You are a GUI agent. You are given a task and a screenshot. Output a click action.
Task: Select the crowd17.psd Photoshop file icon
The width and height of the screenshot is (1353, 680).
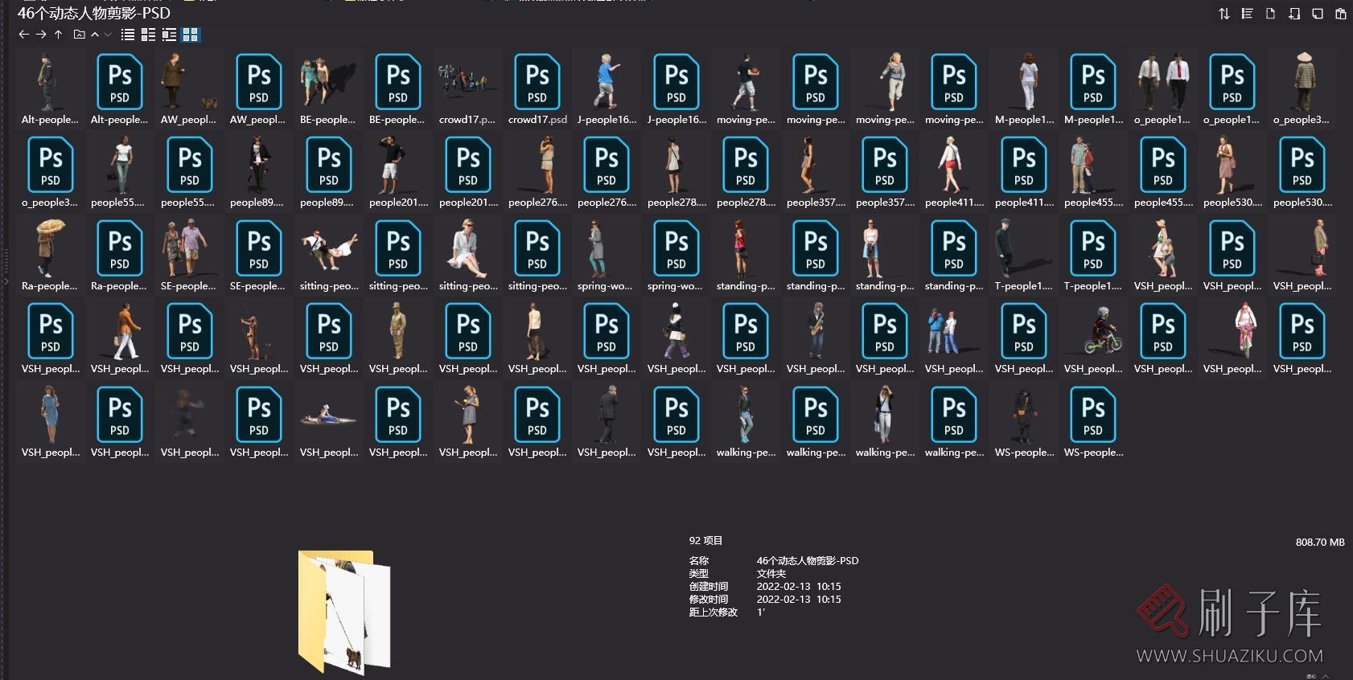pos(537,82)
